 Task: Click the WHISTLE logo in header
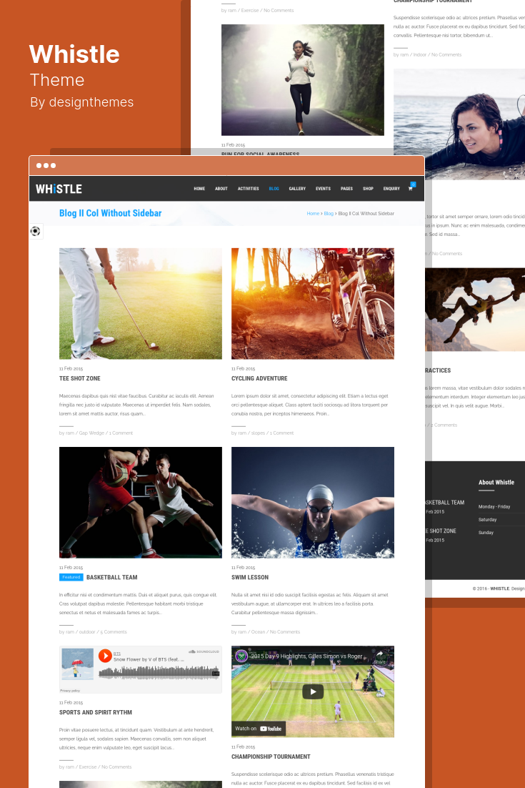point(59,189)
